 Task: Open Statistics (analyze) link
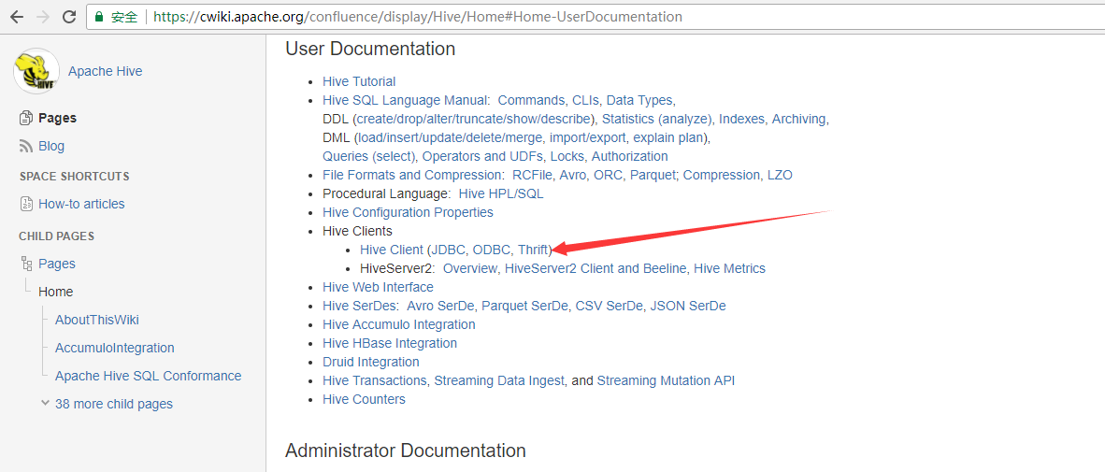[x=657, y=119]
